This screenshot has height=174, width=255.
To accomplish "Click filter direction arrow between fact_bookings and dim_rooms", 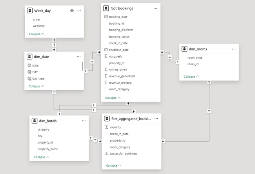I will point(170,57).
